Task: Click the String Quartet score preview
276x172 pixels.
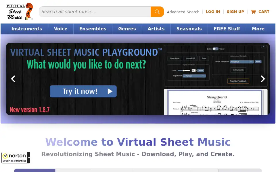Action: (x=216, y=102)
